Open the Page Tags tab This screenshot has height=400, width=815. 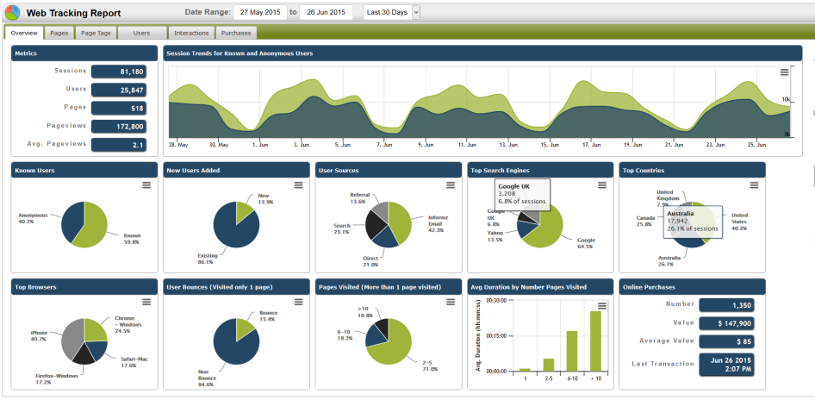96,33
